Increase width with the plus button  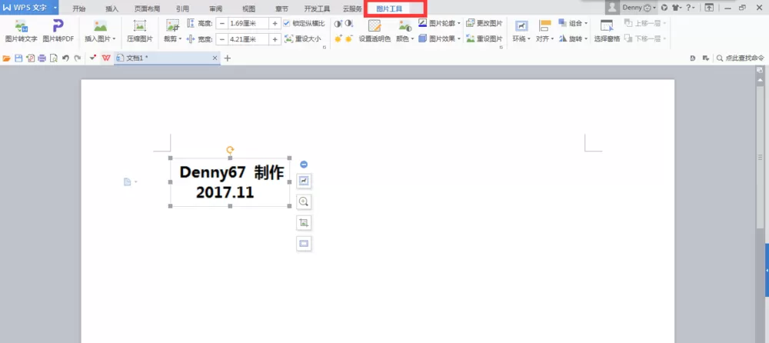pyautogui.click(x=275, y=39)
